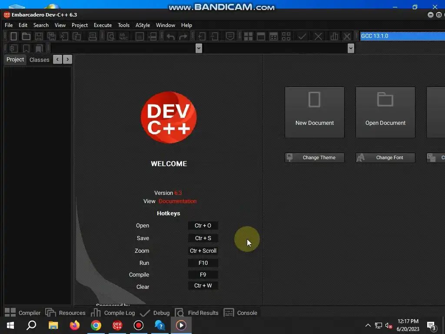This screenshot has height=334, width=445.
Task: Click the Debug checkmark toolbar icon
Action: [302, 36]
